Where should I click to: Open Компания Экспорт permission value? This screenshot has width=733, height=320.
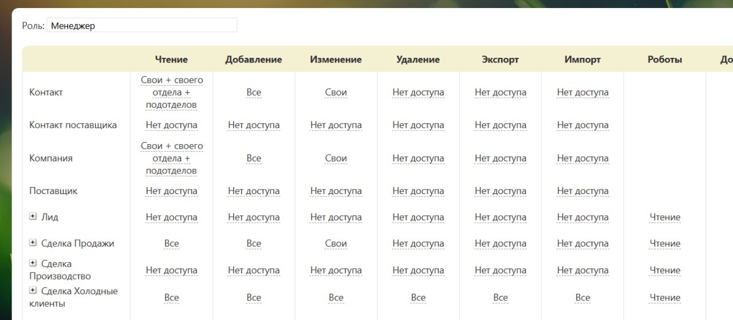tap(501, 158)
